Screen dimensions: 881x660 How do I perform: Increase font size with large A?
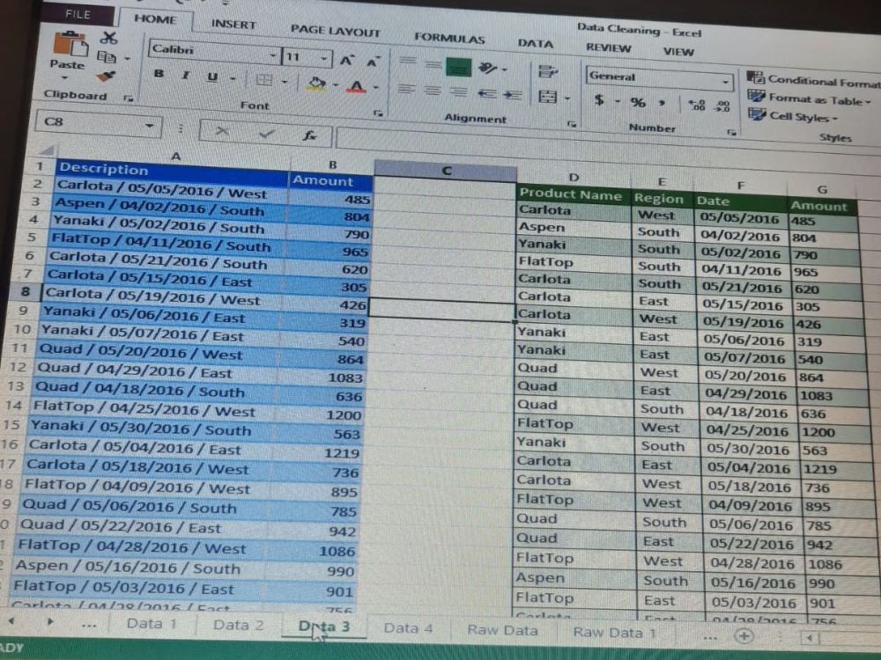point(346,60)
